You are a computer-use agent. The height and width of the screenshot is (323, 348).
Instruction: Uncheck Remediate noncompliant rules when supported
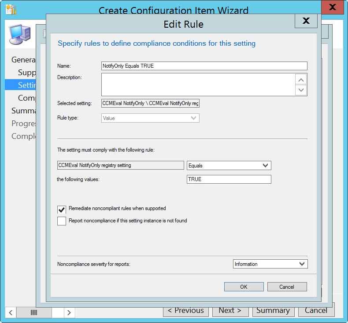pos(62,210)
